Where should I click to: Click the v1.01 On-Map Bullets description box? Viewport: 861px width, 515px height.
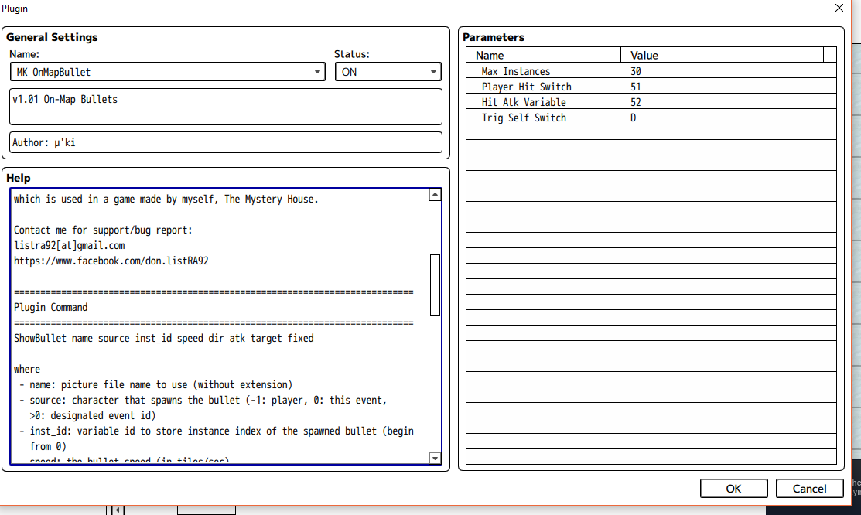tap(225, 106)
